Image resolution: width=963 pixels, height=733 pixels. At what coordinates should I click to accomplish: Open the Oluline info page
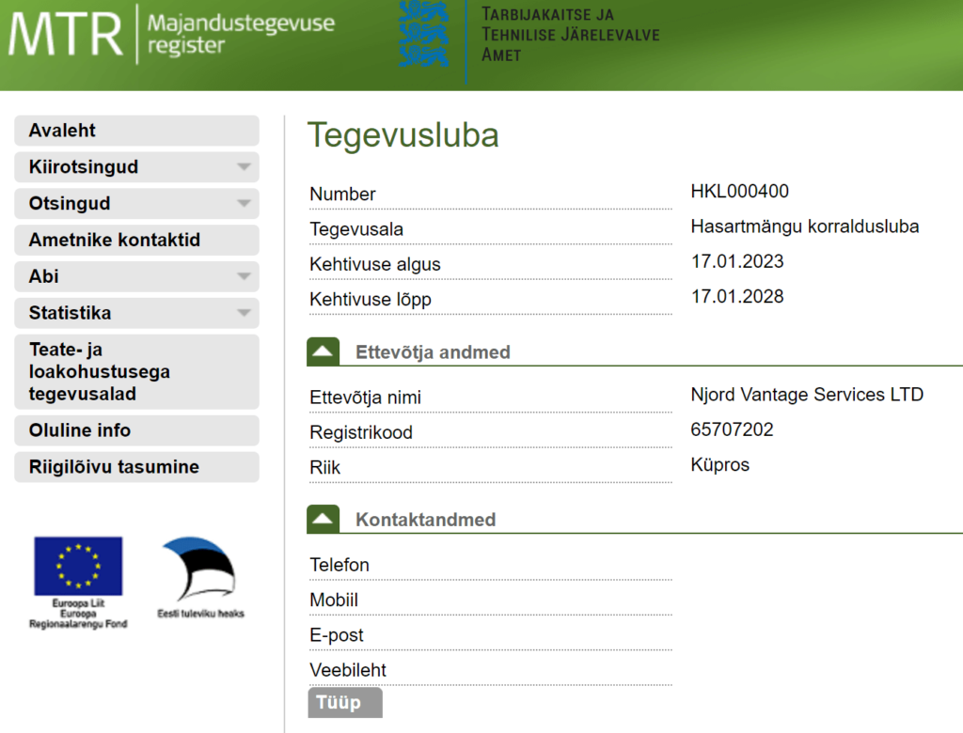(x=135, y=430)
